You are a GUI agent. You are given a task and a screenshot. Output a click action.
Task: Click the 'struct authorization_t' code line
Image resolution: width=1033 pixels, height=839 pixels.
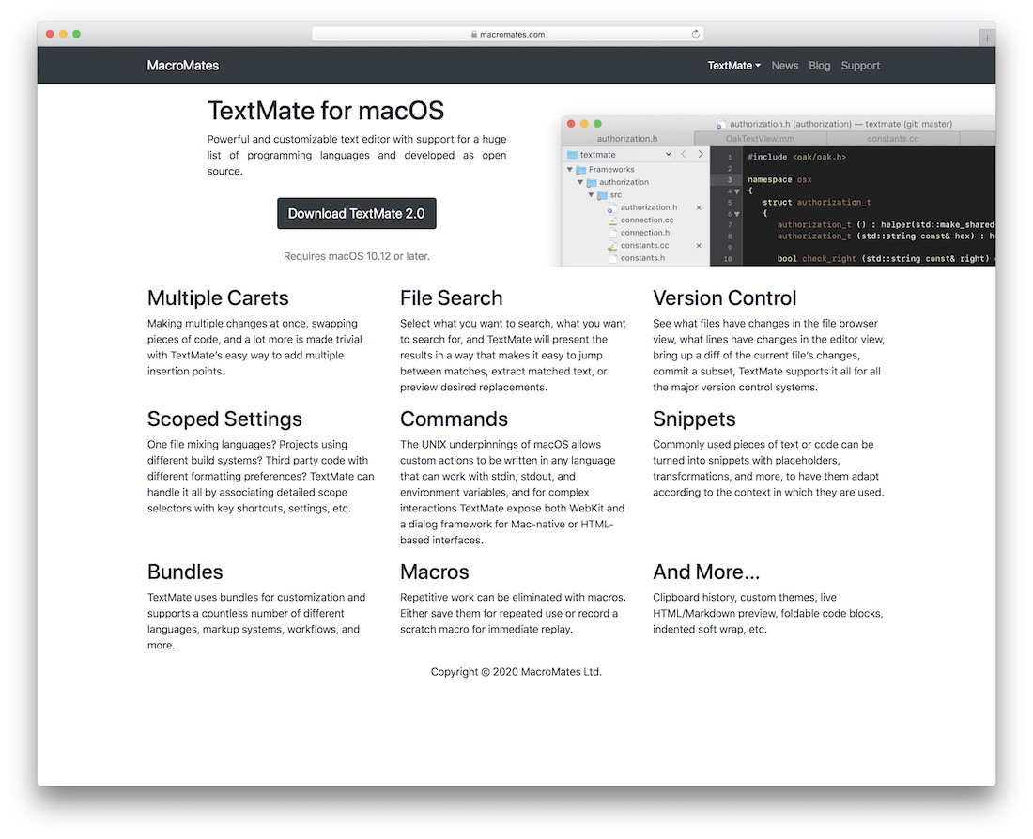[817, 202]
